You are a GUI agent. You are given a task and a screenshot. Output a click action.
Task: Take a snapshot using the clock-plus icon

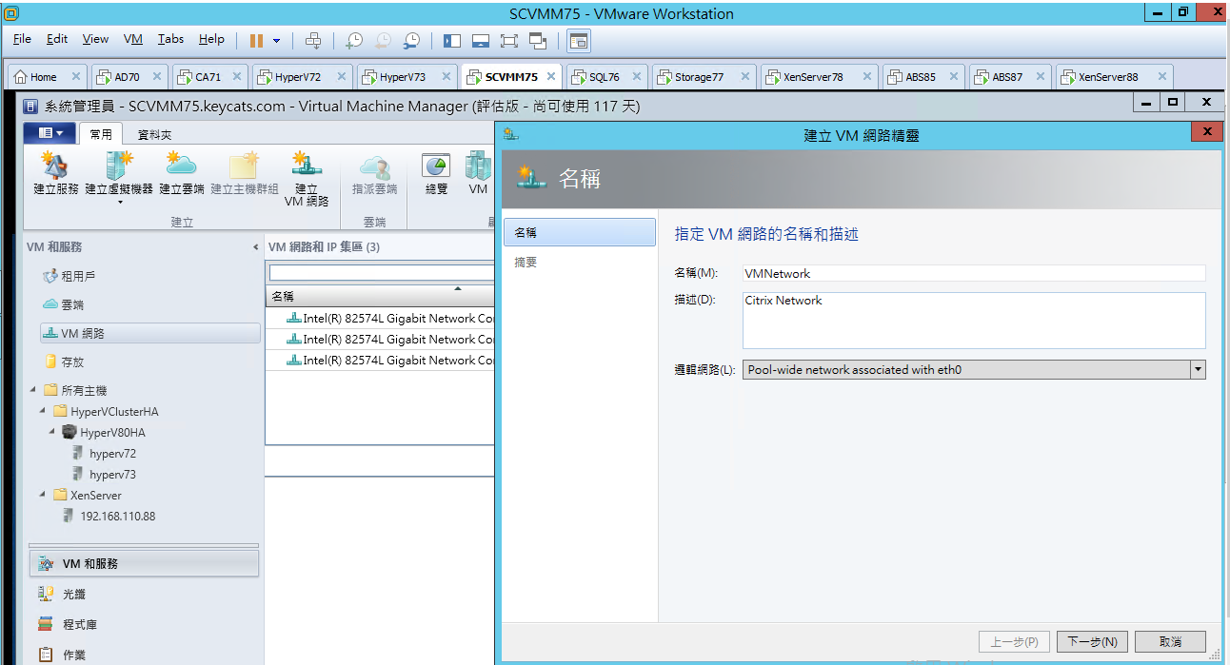354,40
